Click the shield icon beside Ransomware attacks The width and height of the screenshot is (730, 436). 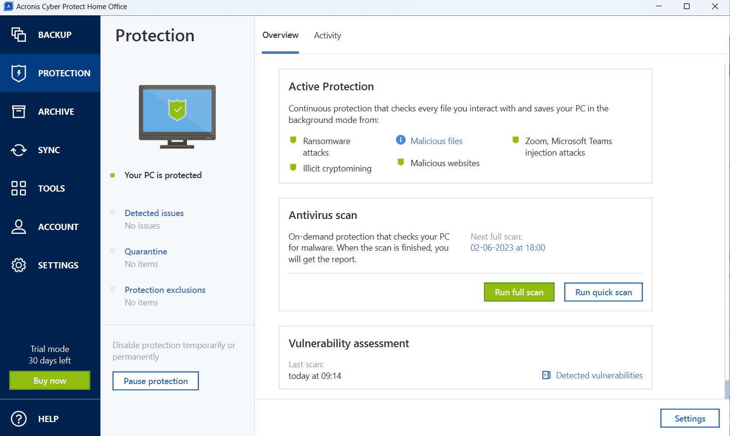(x=293, y=140)
